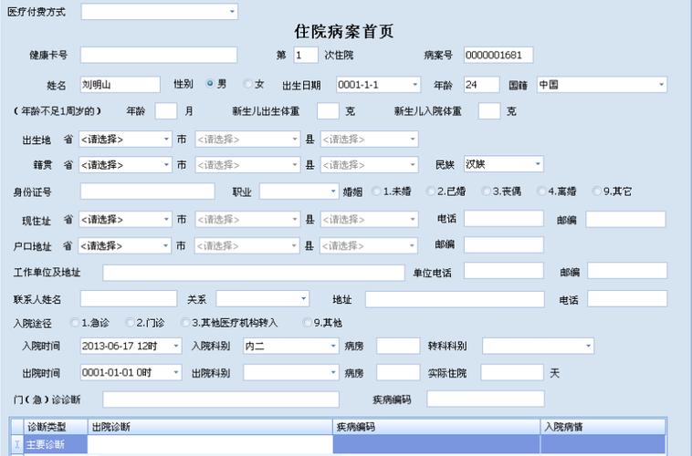692x456 pixels.
Task: Open the 籍贯 province dropdown
Action: pos(166,165)
